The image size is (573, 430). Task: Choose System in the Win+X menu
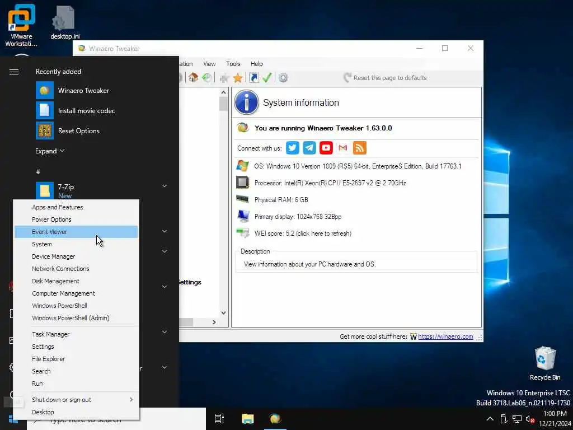(x=76, y=244)
